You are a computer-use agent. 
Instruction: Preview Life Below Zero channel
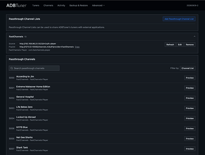[x=190, y=108]
